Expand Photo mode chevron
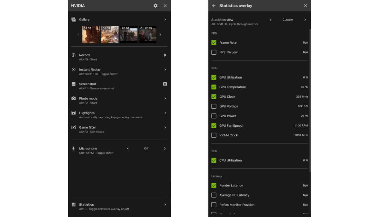Viewport: 386px width, 217px height. [x=165, y=98]
